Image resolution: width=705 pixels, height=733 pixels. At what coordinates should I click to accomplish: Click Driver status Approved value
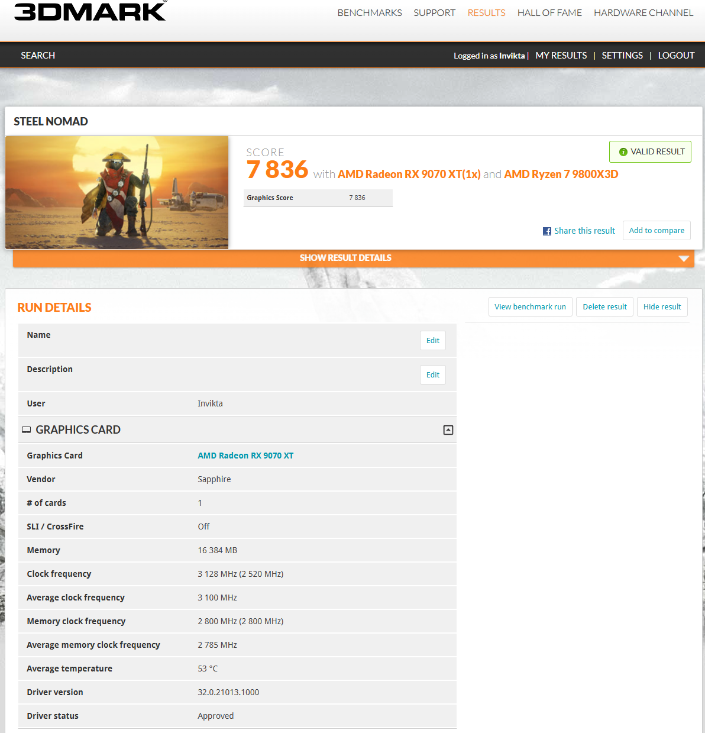(x=215, y=716)
